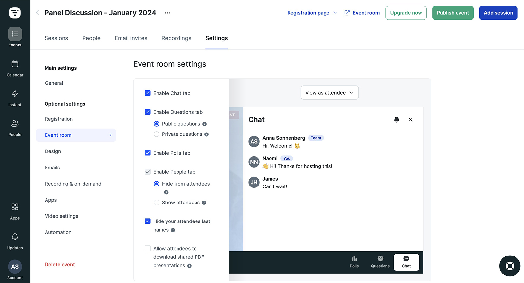This screenshot has width=524, height=283.
Task: Open Apps in the dark sidebar
Action: tap(15, 211)
